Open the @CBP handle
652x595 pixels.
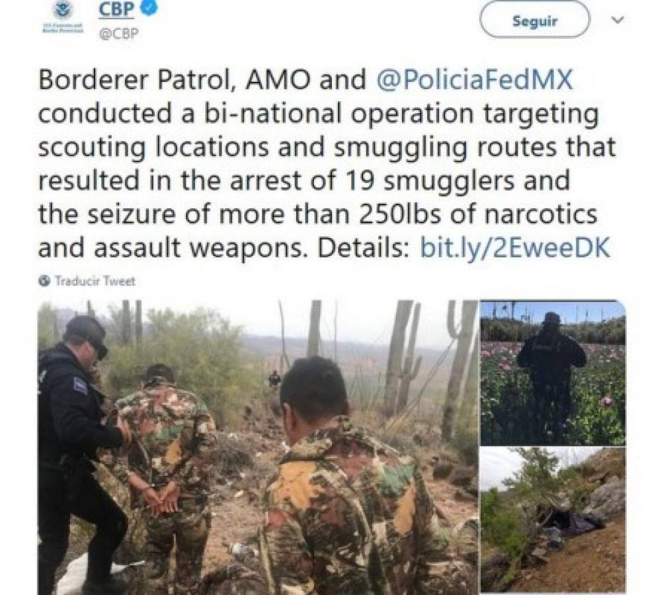(118, 34)
